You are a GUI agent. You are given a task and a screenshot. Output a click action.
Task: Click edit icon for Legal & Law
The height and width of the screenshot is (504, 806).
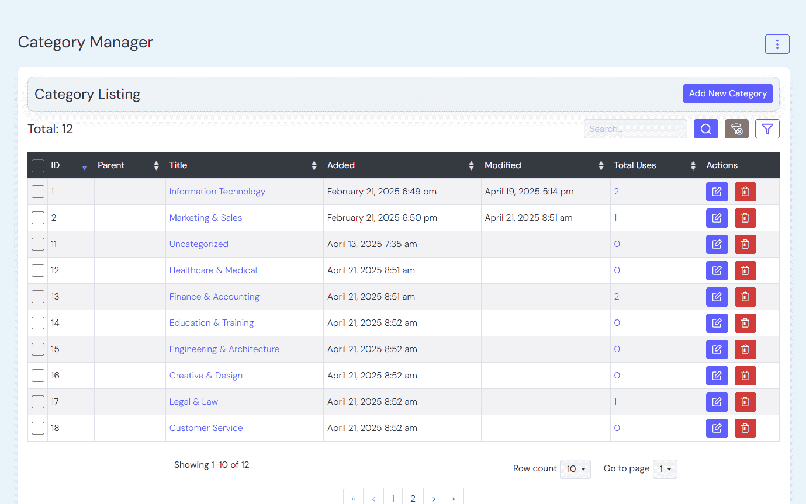pos(717,402)
